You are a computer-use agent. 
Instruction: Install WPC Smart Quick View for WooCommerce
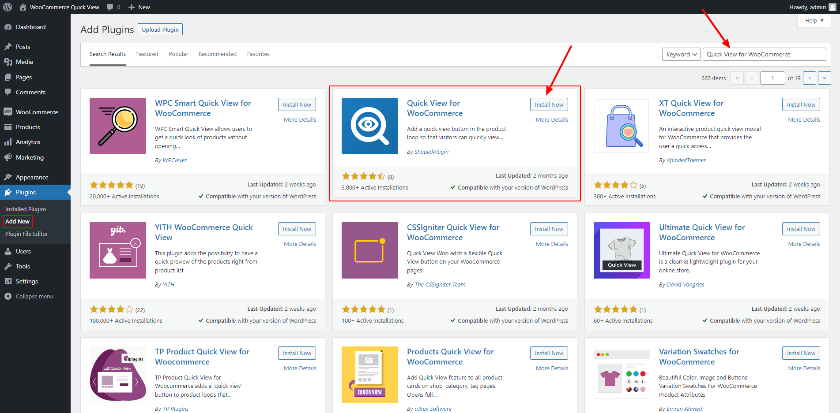coord(297,104)
